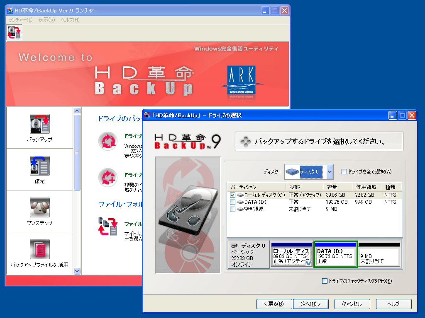Sort by 使用領域 column header

367,187
